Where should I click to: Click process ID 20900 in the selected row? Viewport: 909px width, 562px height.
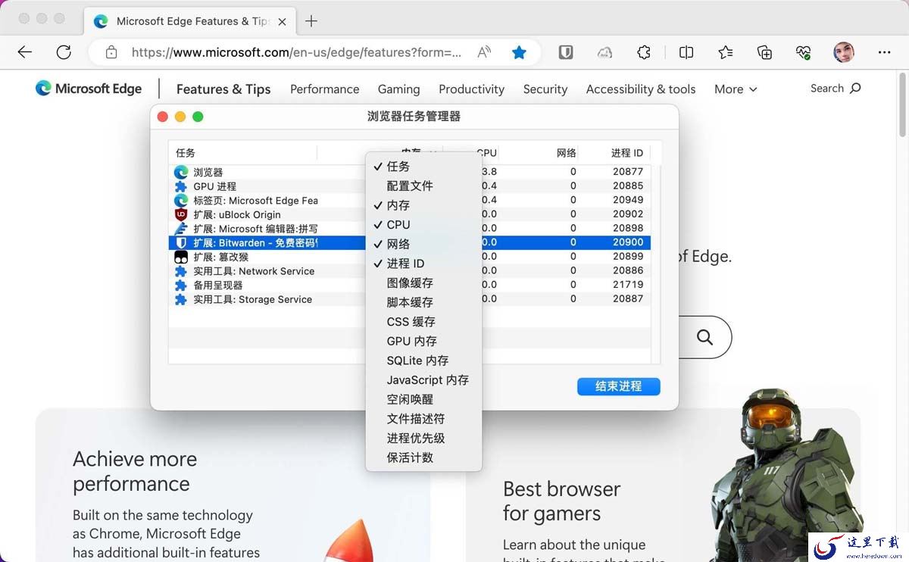coord(628,242)
